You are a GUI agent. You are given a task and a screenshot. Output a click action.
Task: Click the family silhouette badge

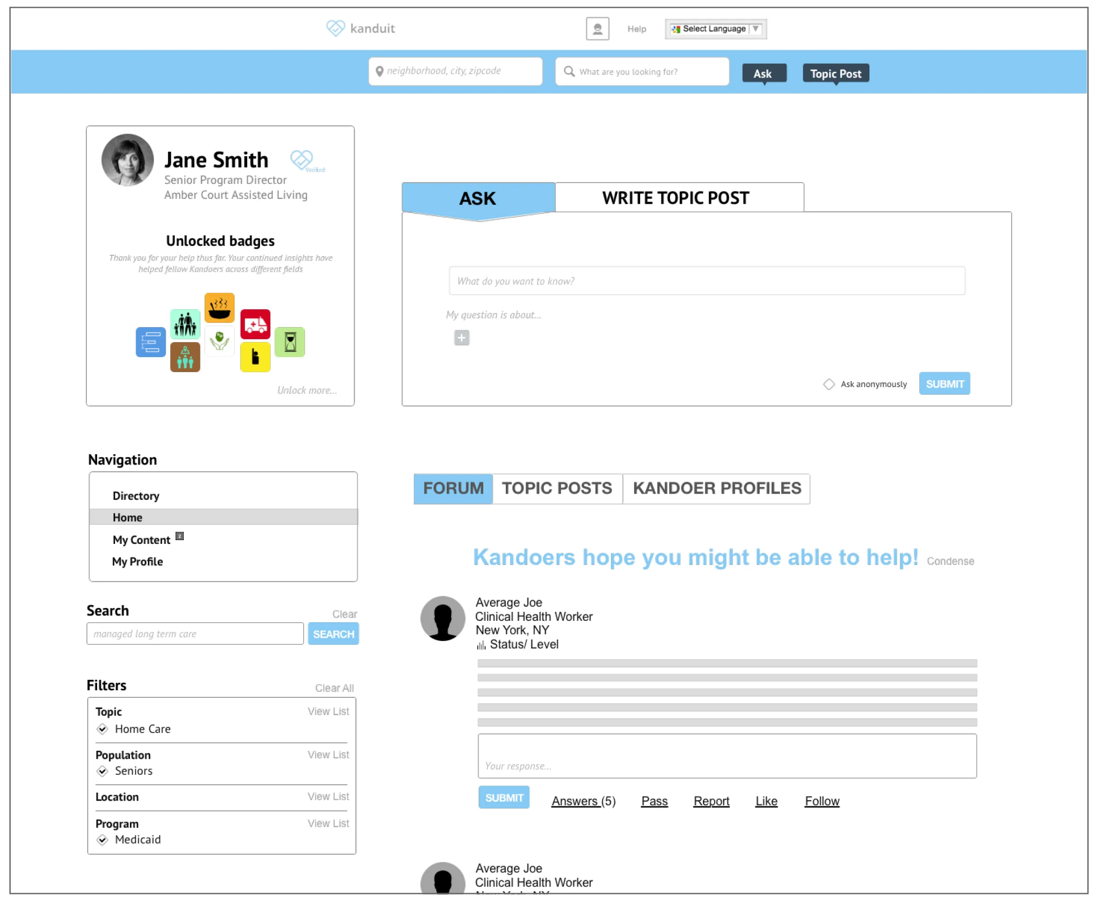click(x=185, y=324)
